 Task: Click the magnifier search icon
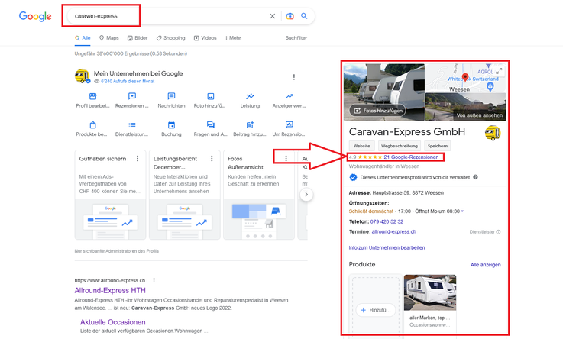pyautogui.click(x=304, y=16)
